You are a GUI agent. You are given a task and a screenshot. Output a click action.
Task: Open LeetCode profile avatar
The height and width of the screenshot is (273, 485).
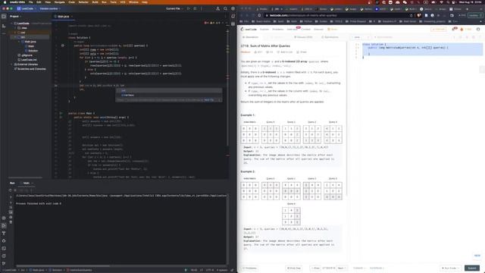pos(478,29)
